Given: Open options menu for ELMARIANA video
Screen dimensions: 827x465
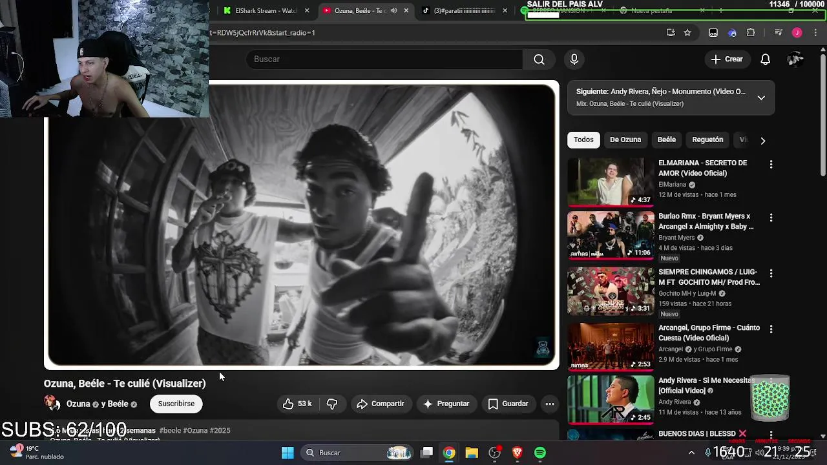Looking at the screenshot, I should coord(771,165).
